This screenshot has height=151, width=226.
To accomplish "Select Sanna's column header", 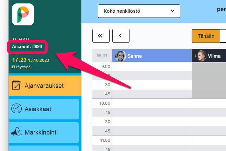I will (152, 56).
